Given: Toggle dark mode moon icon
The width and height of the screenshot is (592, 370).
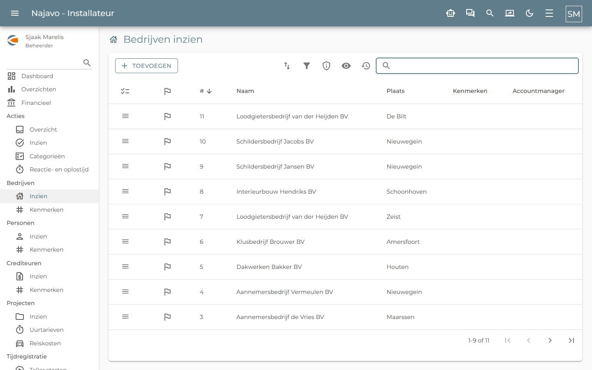Looking at the screenshot, I should 530,13.
